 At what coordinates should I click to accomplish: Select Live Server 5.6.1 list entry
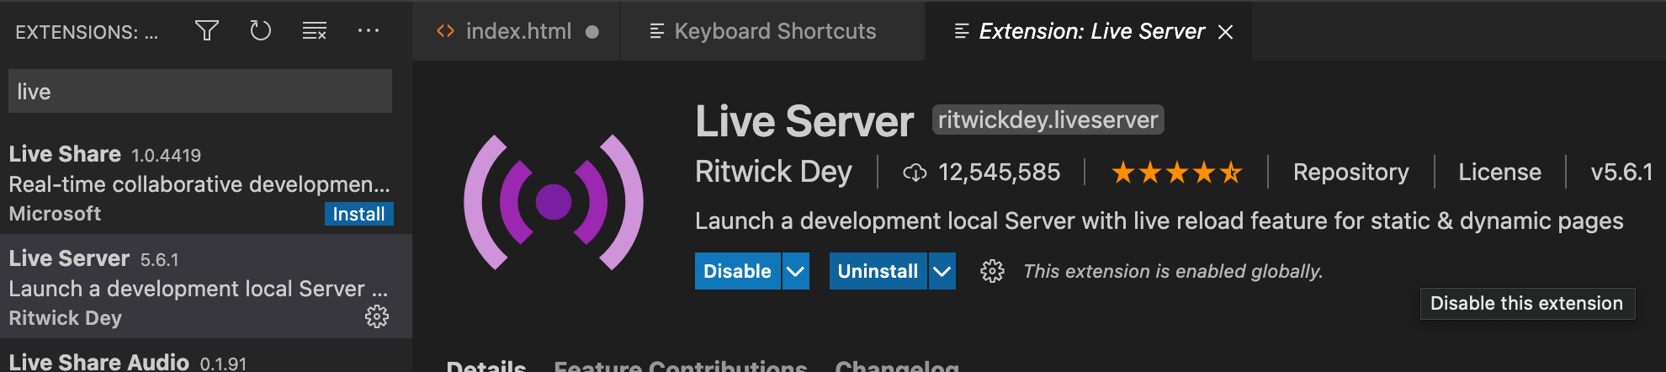(x=206, y=286)
